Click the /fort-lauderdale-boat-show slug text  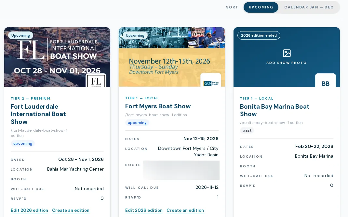pos(37,130)
